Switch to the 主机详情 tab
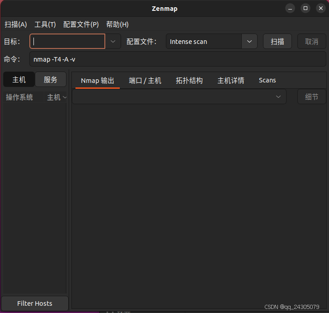This screenshot has width=329, height=313. click(x=231, y=80)
